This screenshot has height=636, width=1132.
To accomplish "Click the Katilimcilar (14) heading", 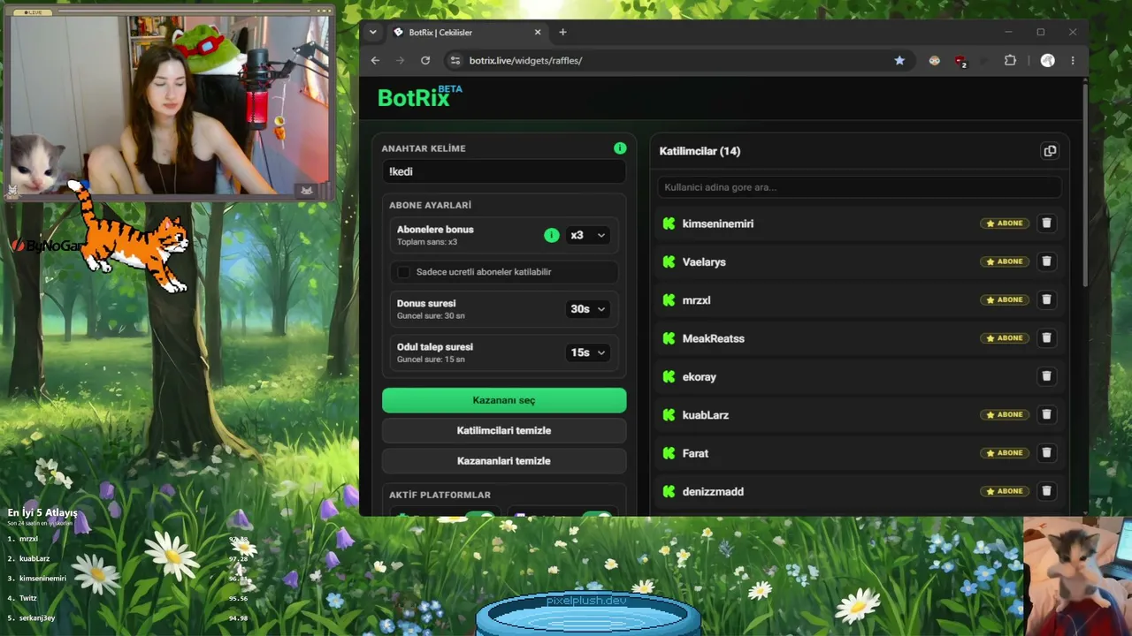I will click(x=700, y=151).
